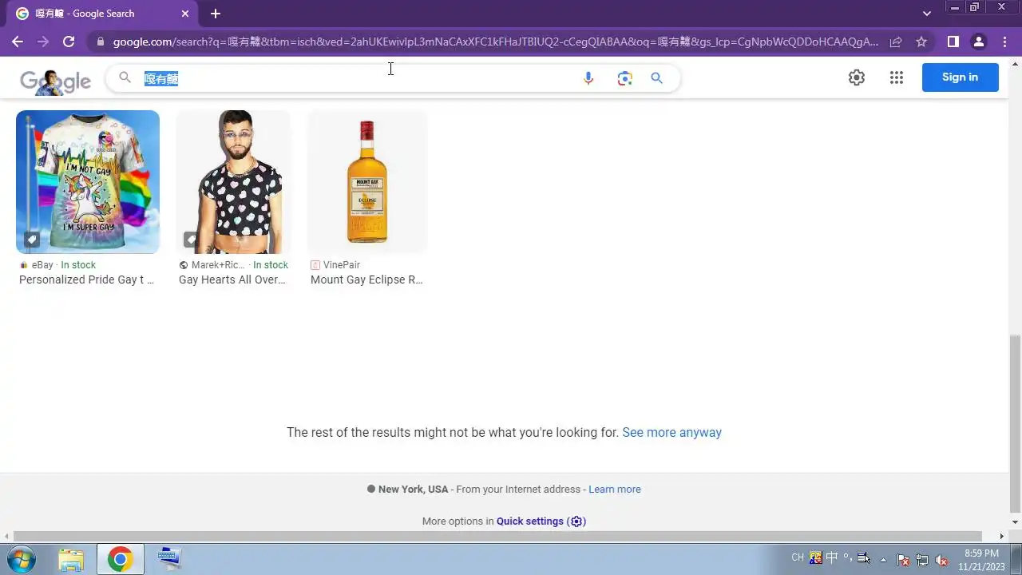Open the VinePair source link

335,265
